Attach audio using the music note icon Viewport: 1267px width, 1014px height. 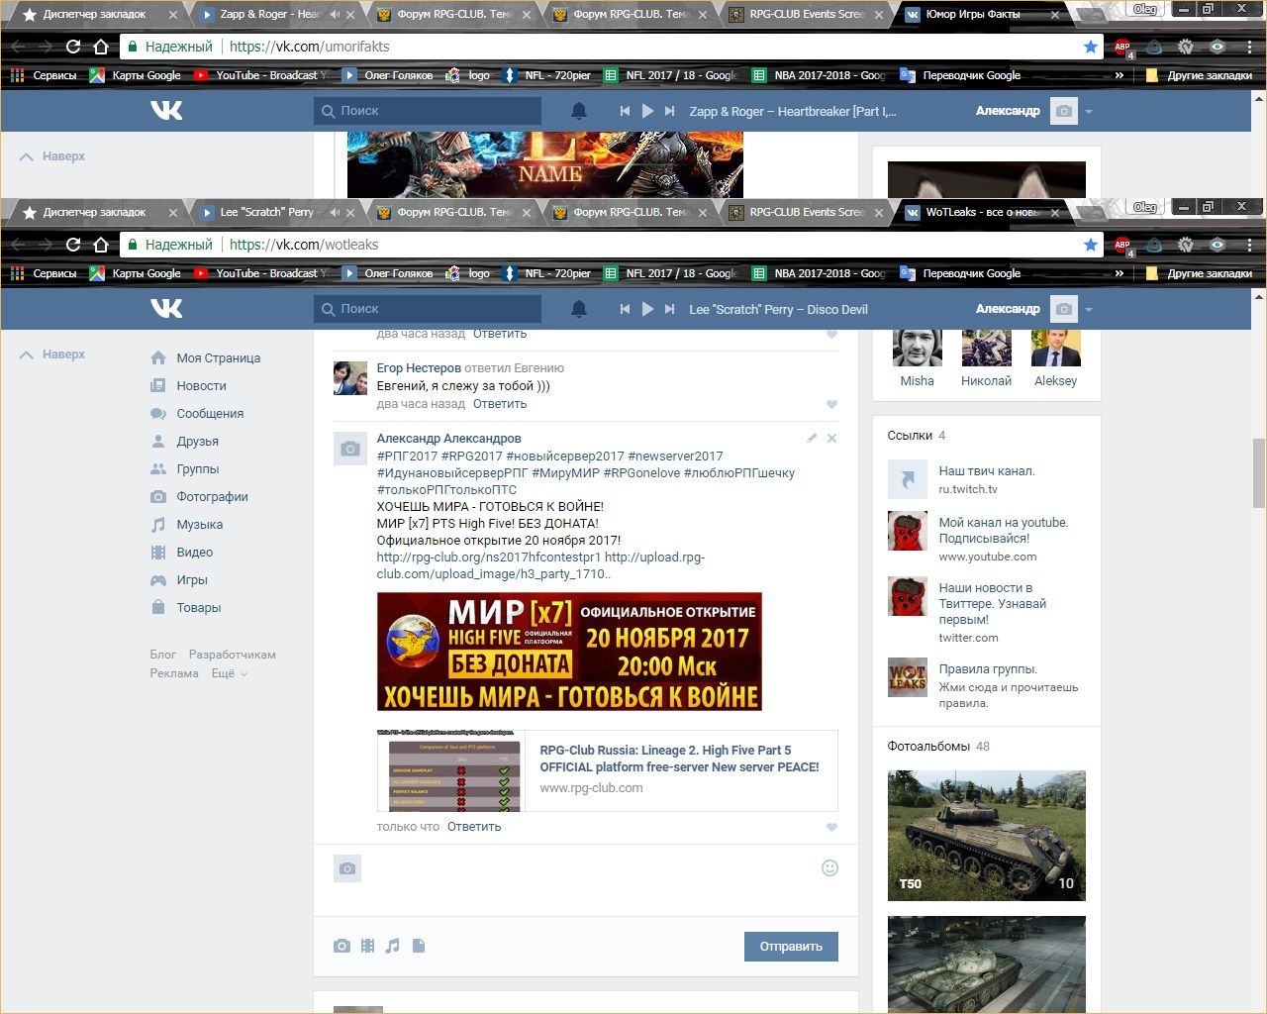point(393,946)
